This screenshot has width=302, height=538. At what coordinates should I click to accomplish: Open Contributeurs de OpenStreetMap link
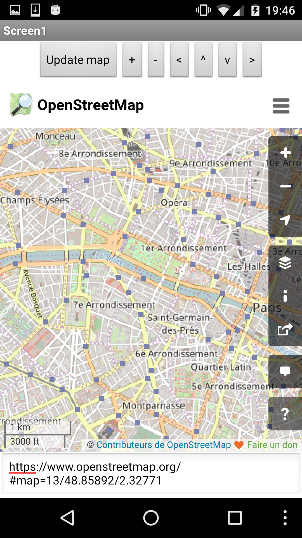point(164,445)
